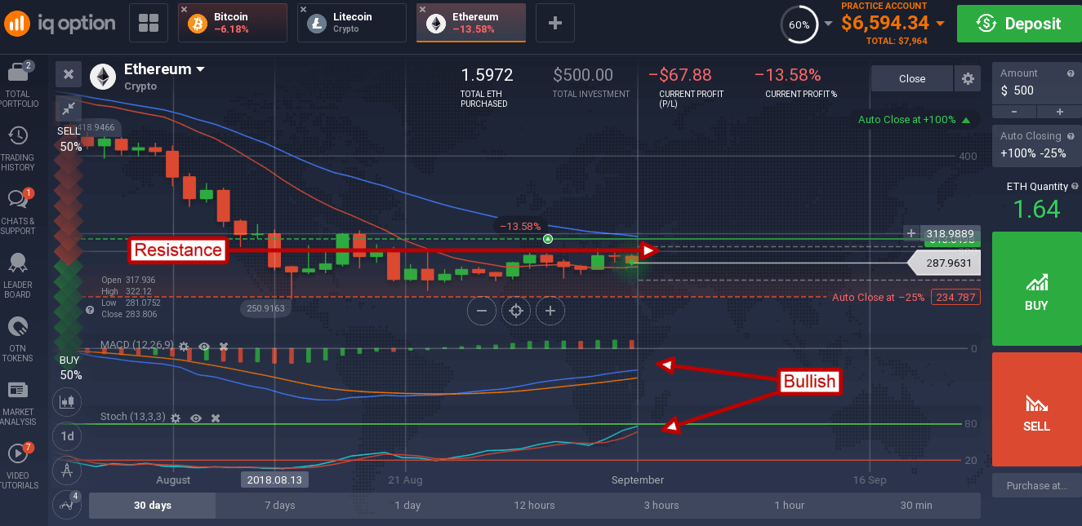The image size is (1082, 526).
Task: Close the Litecoin tab
Action: click(304, 10)
